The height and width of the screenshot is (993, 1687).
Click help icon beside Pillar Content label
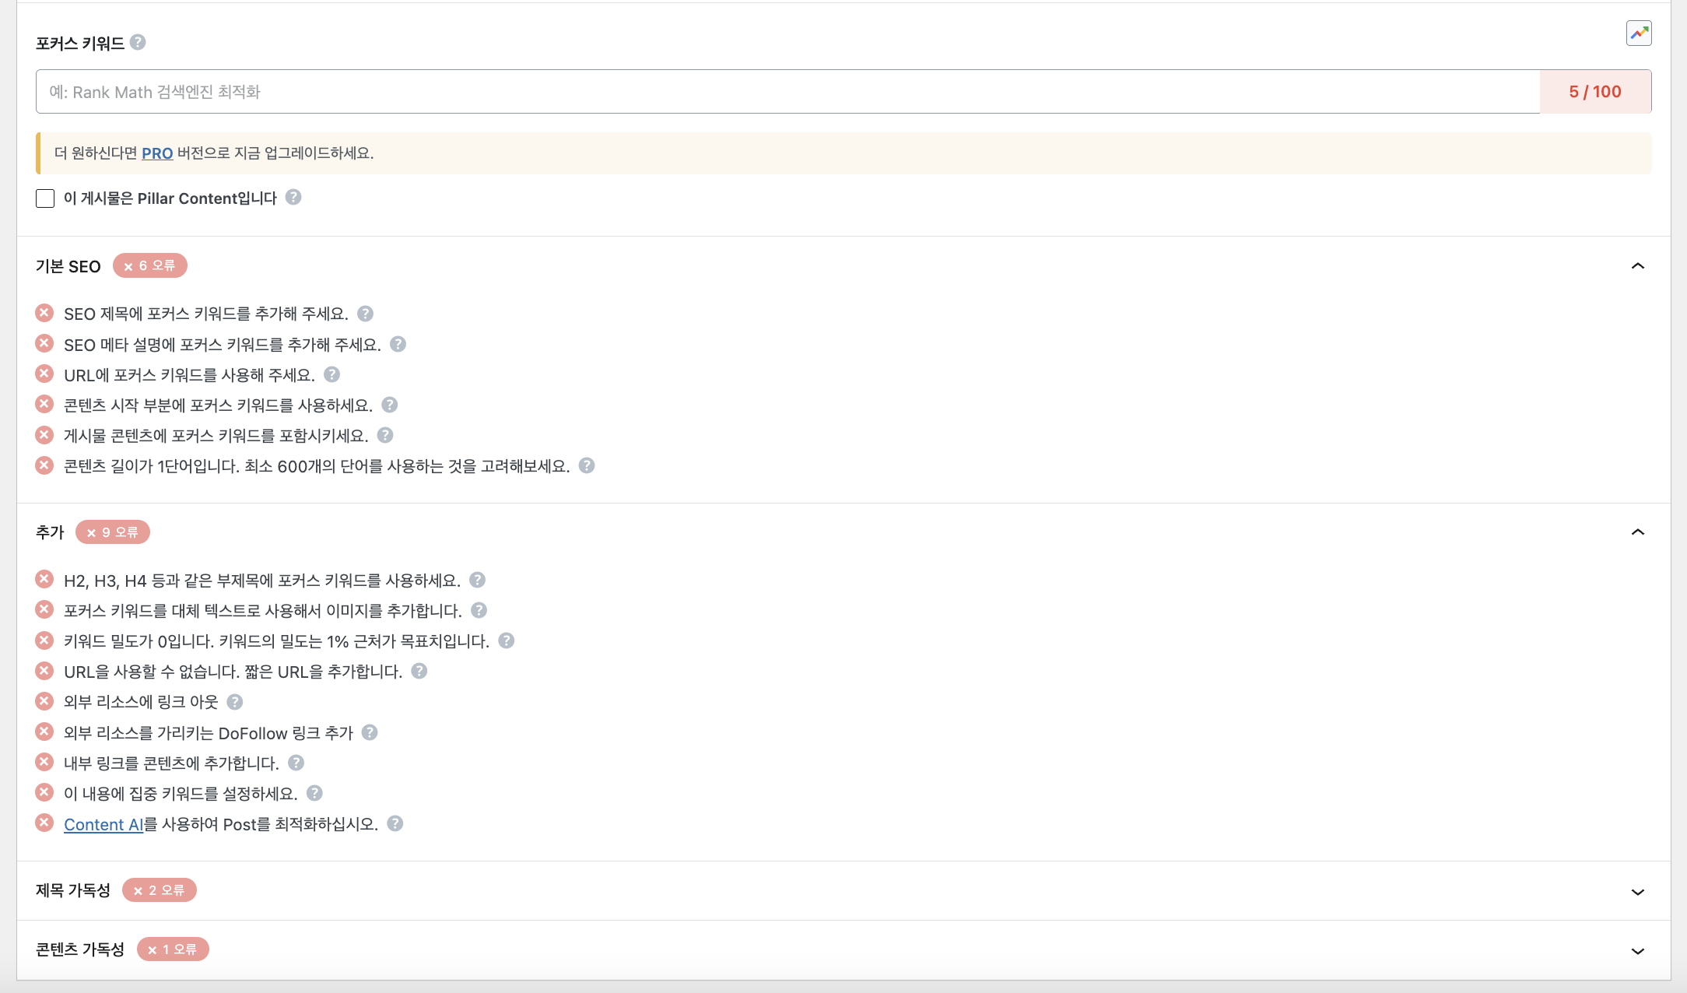(293, 198)
